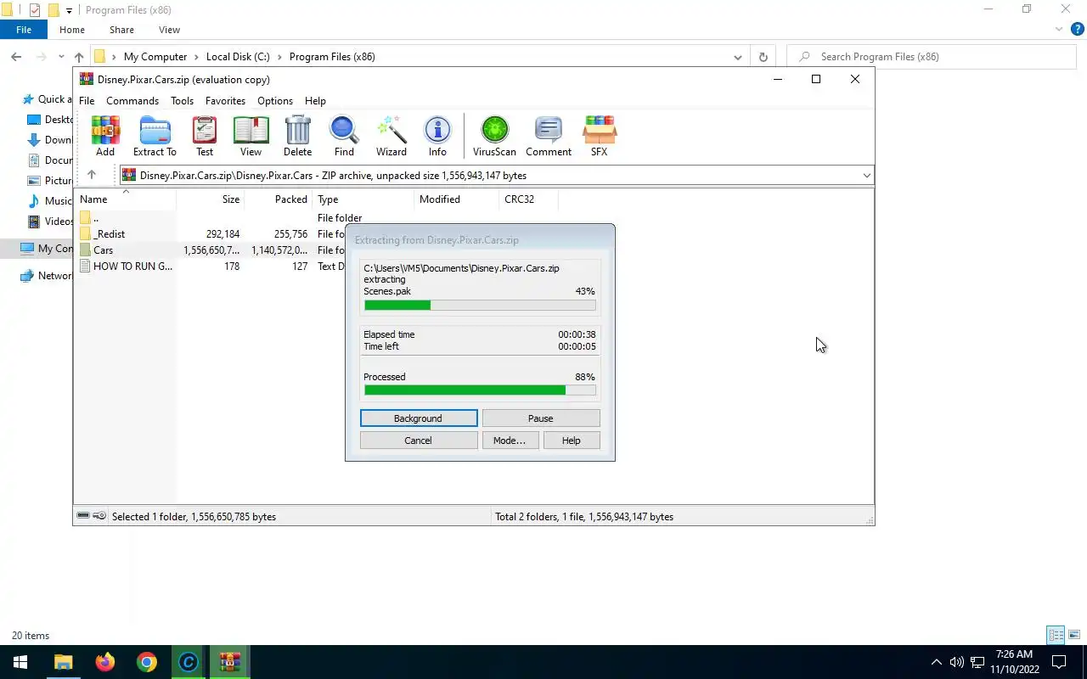Open Firefox from the taskbar
Screen dimensions: 1087x679
click(105, 662)
